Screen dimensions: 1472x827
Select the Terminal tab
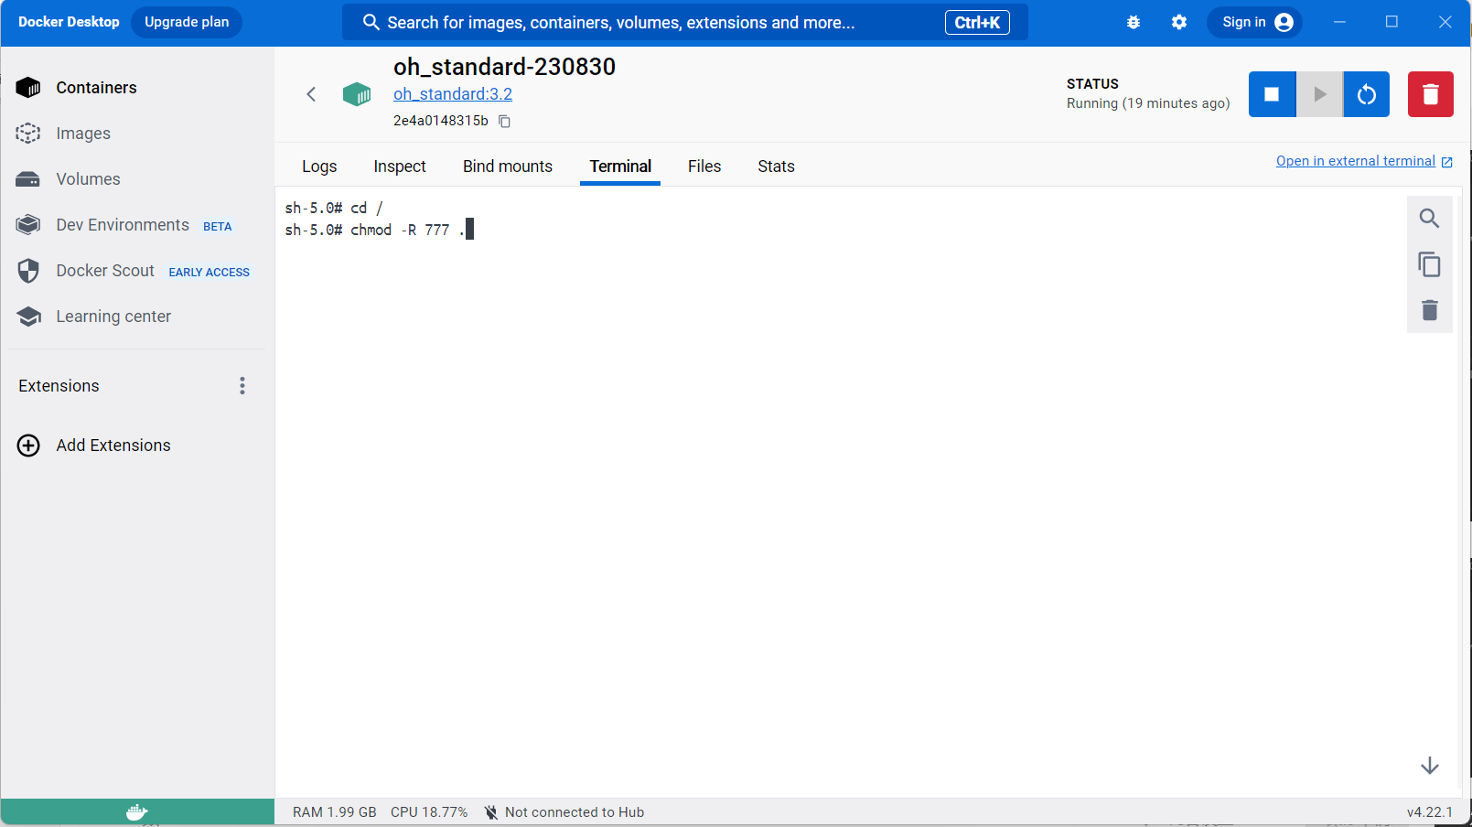point(620,166)
